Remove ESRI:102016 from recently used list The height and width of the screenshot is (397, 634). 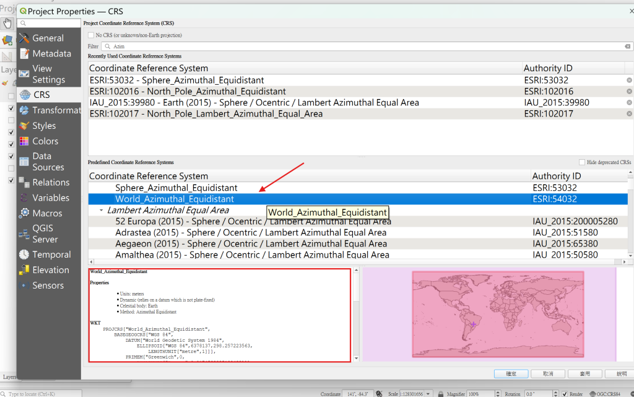pyautogui.click(x=629, y=92)
